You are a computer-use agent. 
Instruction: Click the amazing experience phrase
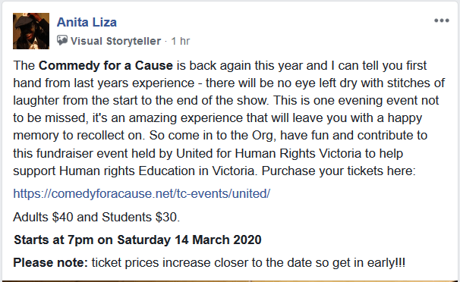(x=185, y=118)
